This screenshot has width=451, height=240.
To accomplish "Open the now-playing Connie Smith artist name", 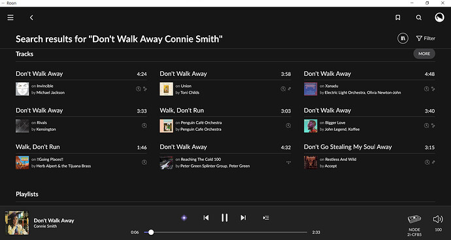I will coord(45,226).
